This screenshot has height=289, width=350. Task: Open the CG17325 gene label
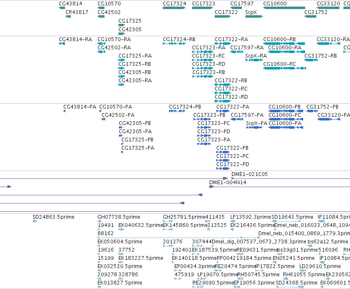click(x=130, y=21)
